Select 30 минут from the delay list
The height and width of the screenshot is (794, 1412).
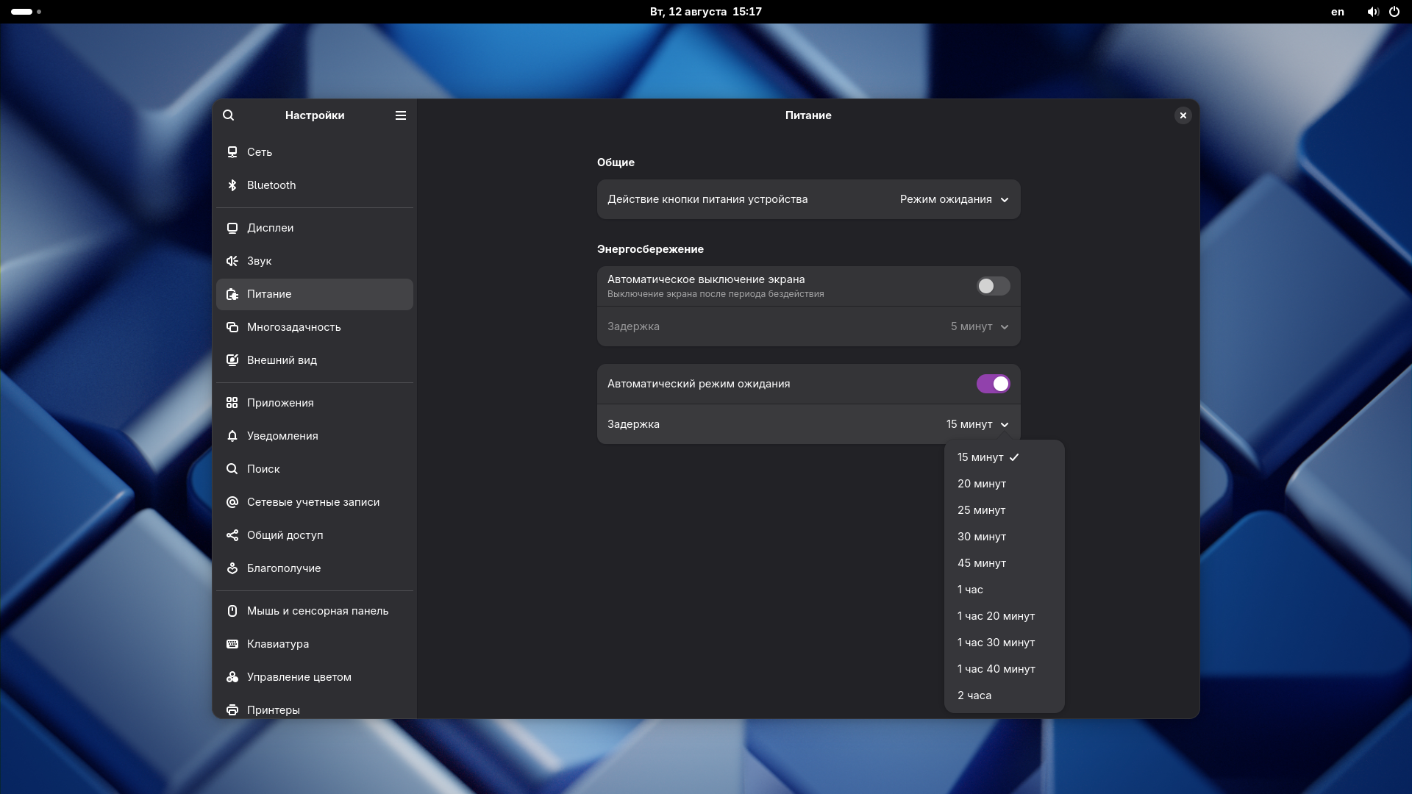coord(982,537)
